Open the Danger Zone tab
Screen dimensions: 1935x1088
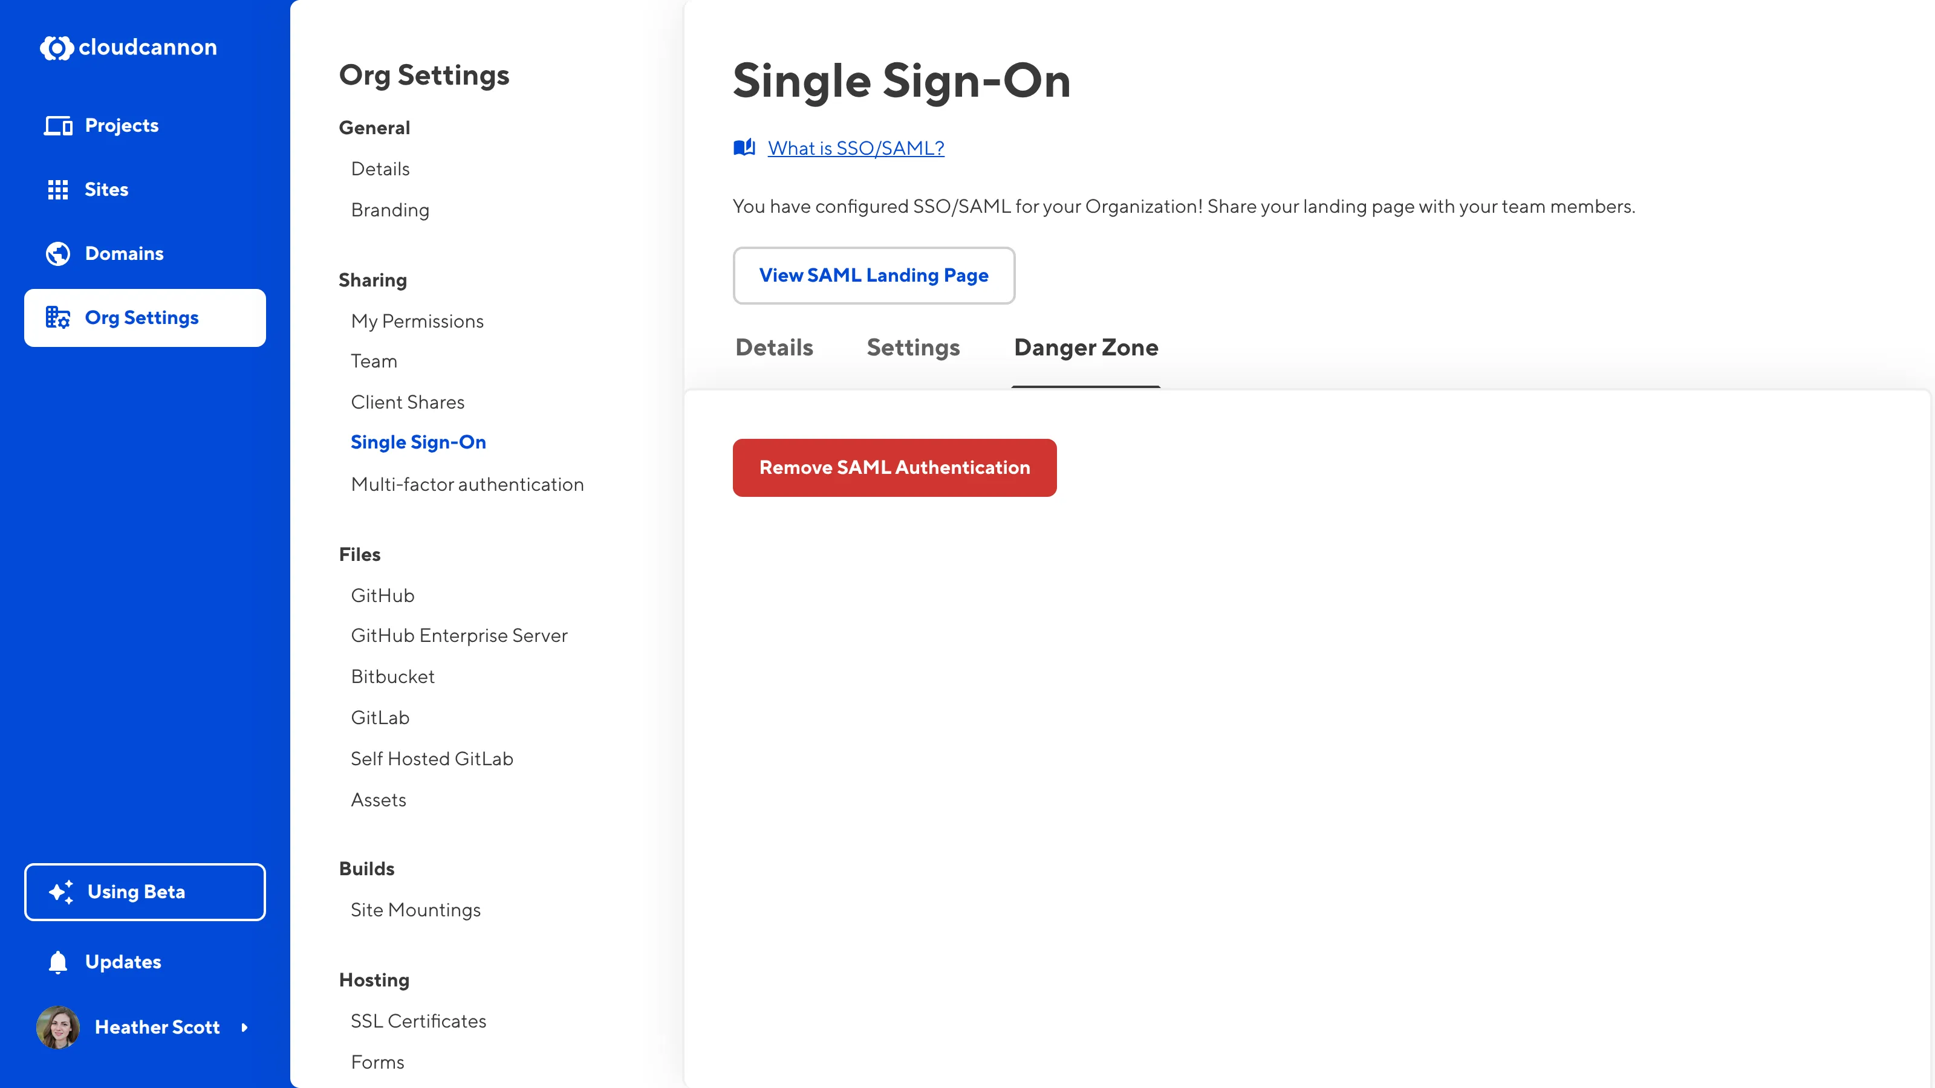[1085, 348]
